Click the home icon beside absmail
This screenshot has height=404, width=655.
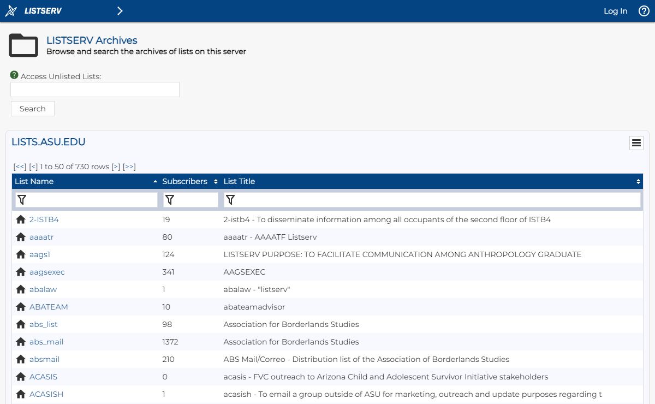[x=21, y=359]
